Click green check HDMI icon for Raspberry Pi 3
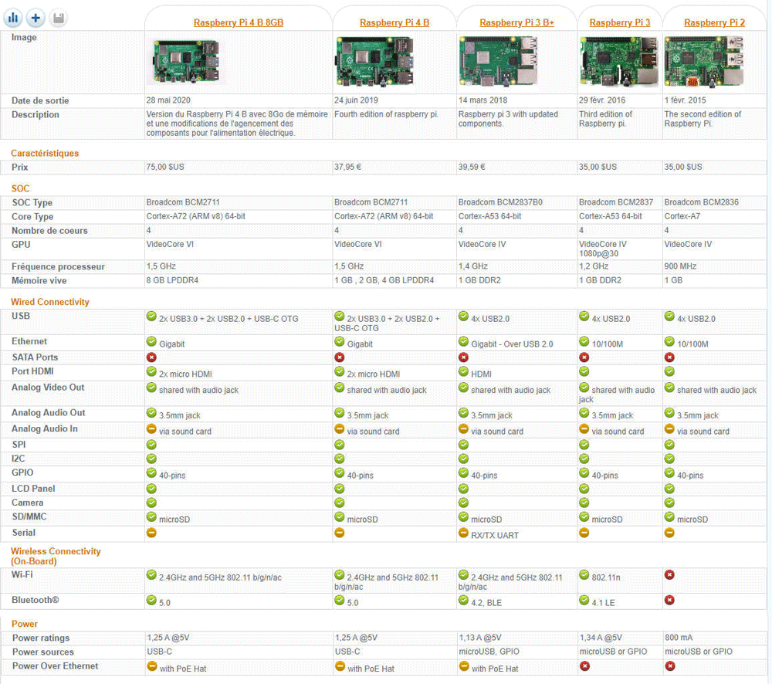The width and height of the screenshot is (772, 684). [584, 371]
